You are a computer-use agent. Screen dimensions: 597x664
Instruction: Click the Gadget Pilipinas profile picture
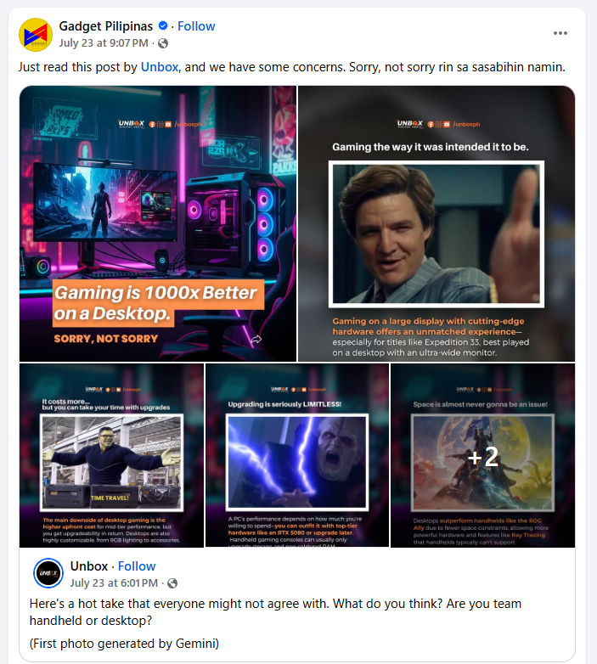(x=36, y=35)
